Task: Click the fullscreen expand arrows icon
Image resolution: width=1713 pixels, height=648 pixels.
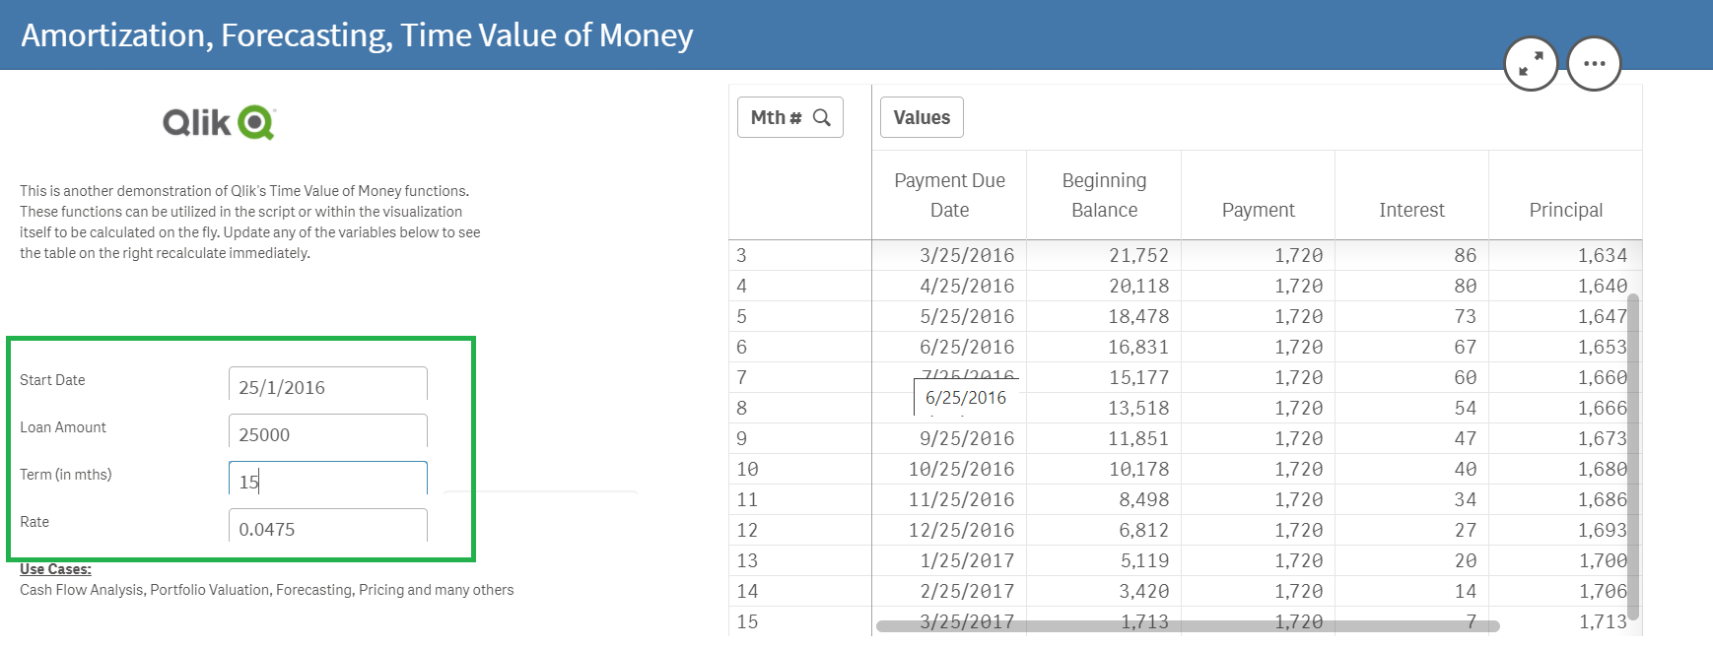Action: [1530, 64]
